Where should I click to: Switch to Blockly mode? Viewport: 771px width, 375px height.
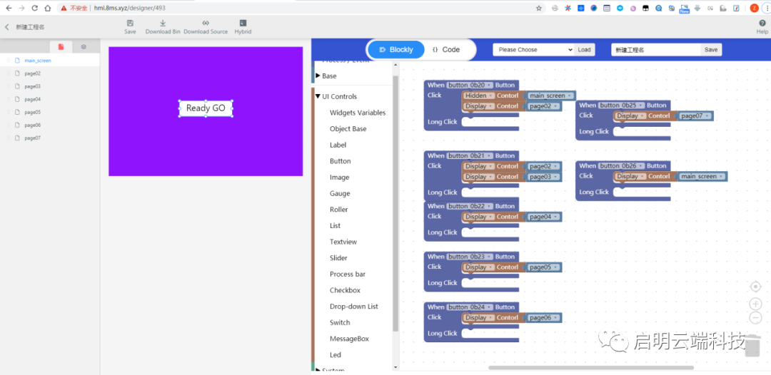click(x=396, y=50)
